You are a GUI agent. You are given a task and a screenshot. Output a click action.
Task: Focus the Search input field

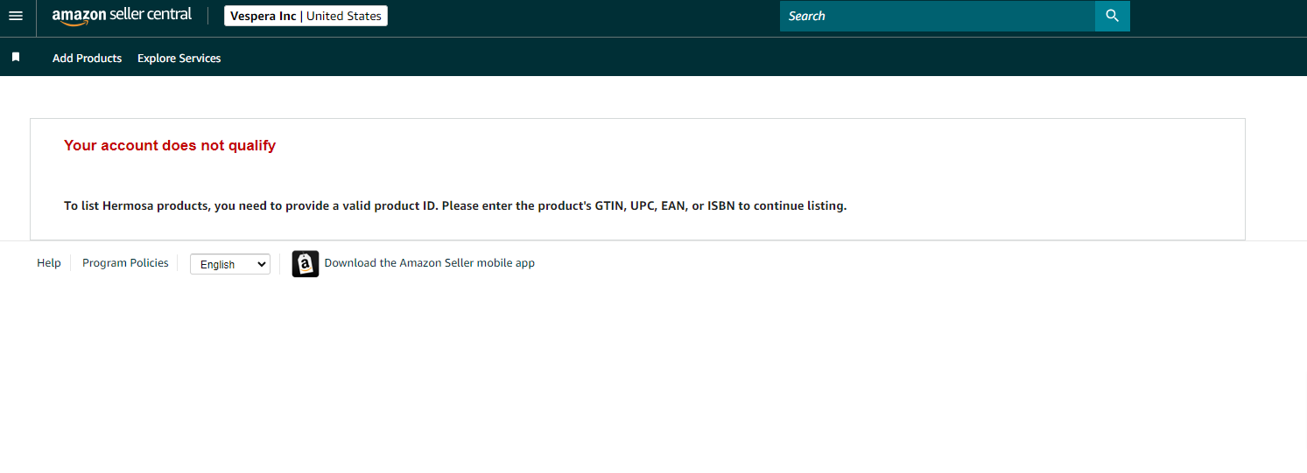click(x=938, y=16)
